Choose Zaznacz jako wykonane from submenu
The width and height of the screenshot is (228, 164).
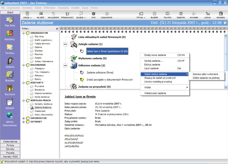[x=205, y=74]
